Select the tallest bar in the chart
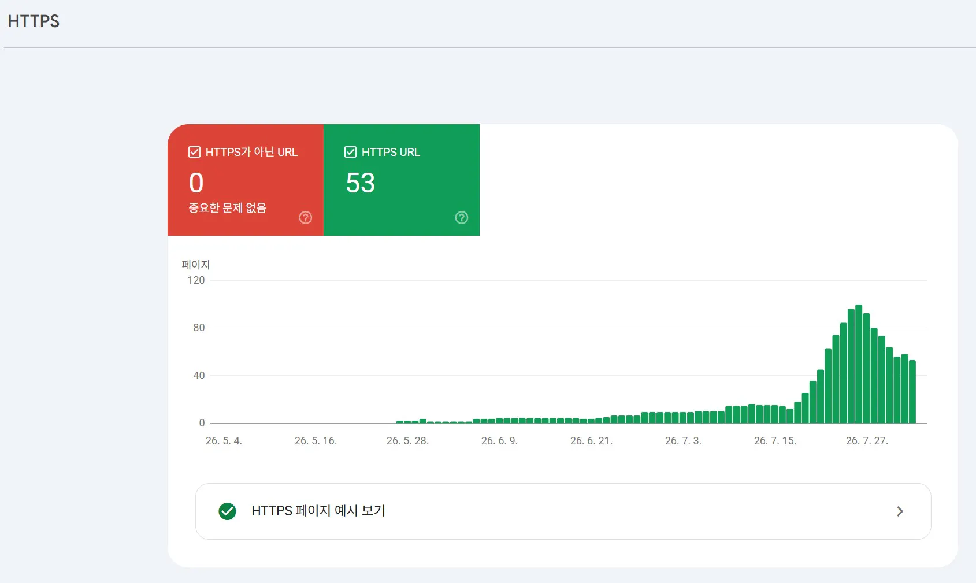This screenshot has width=976, height=583. coord(859,364)
